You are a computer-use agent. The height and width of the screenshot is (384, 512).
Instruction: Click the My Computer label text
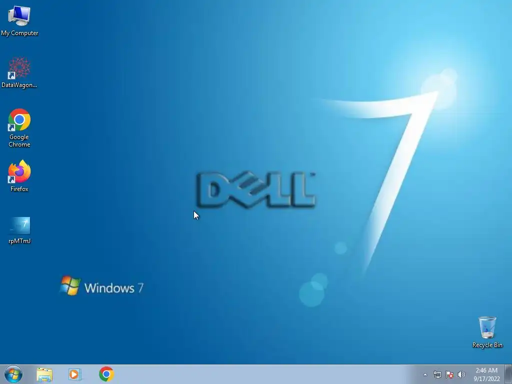19,33
